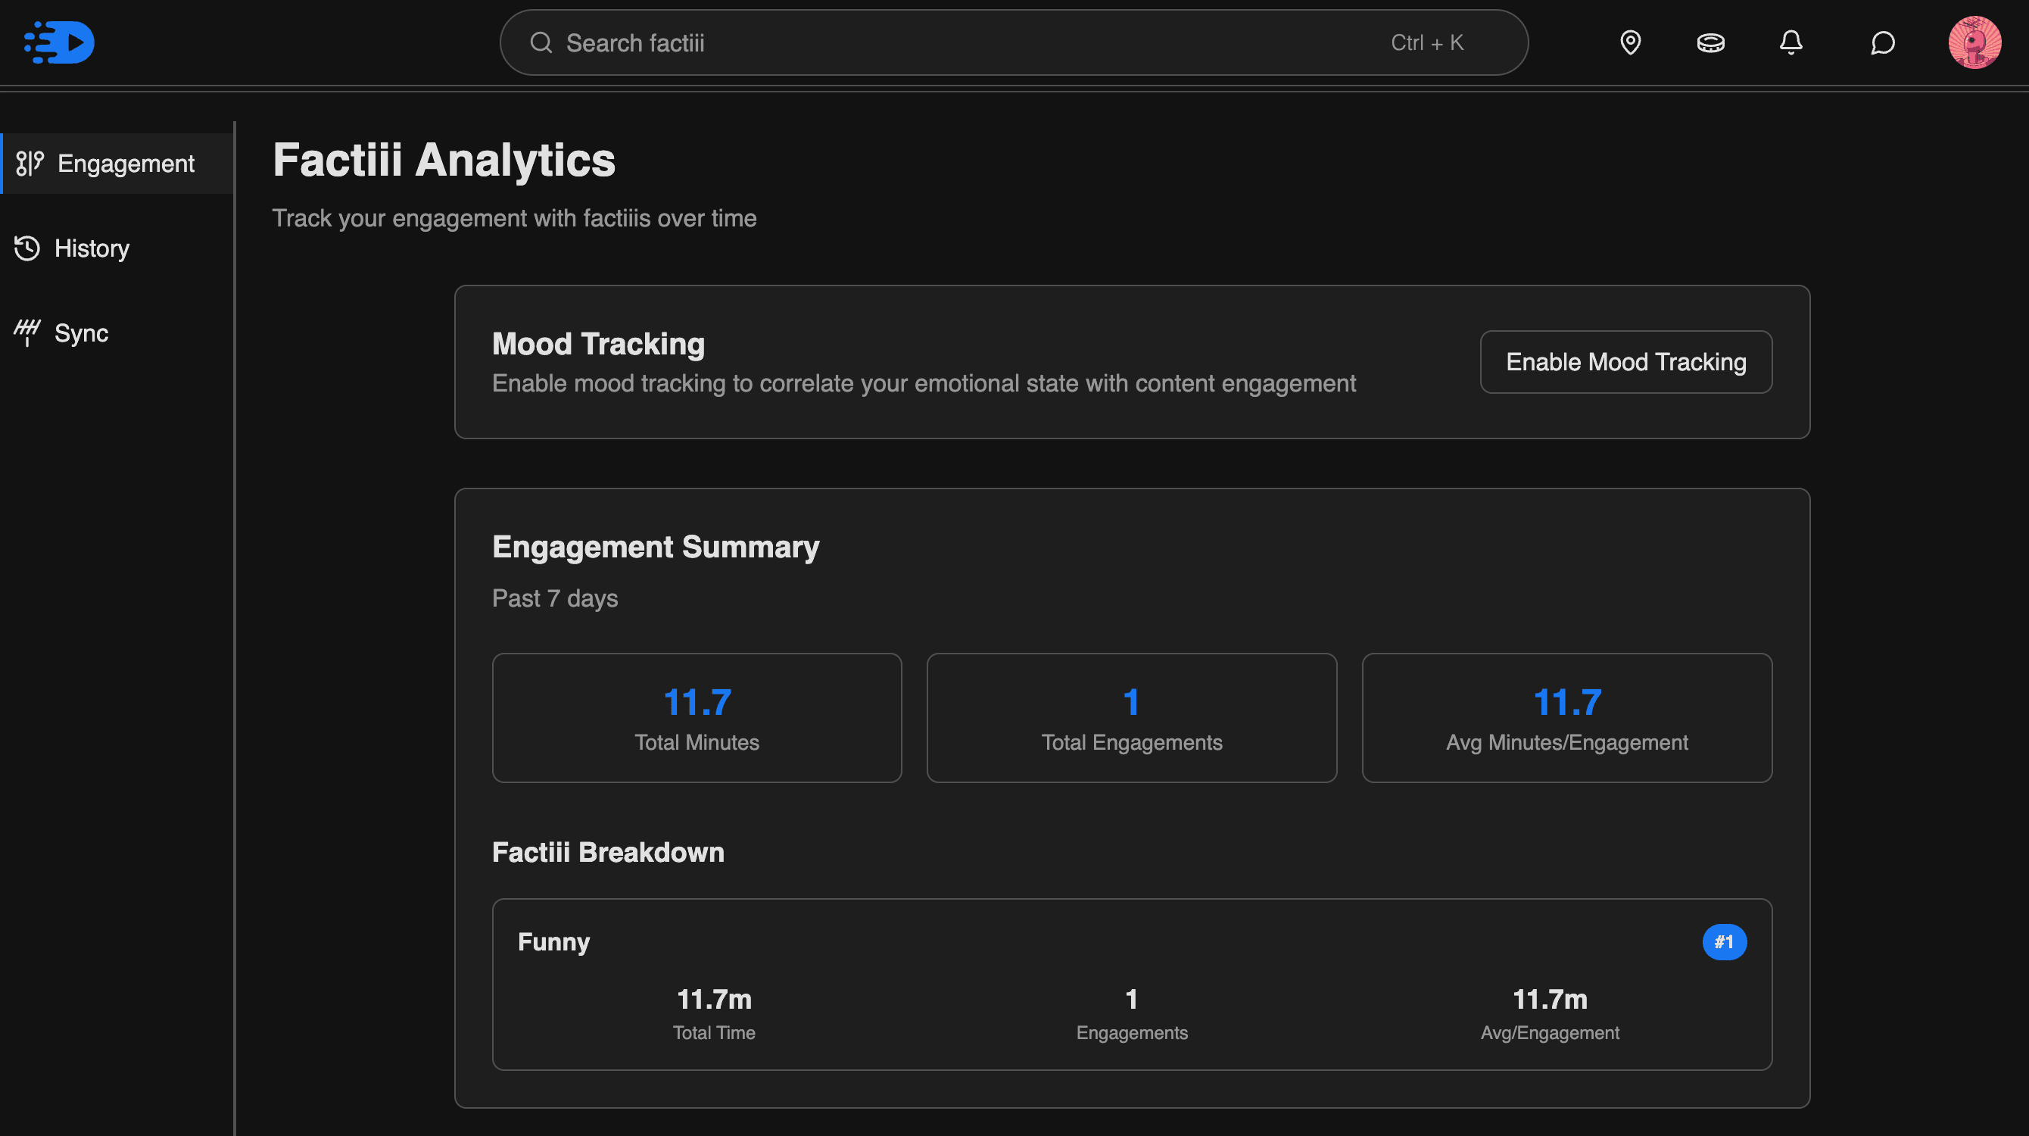Open the location pin icon in header
This screenshot has height=1136, width=2029.
point(1631,42)
